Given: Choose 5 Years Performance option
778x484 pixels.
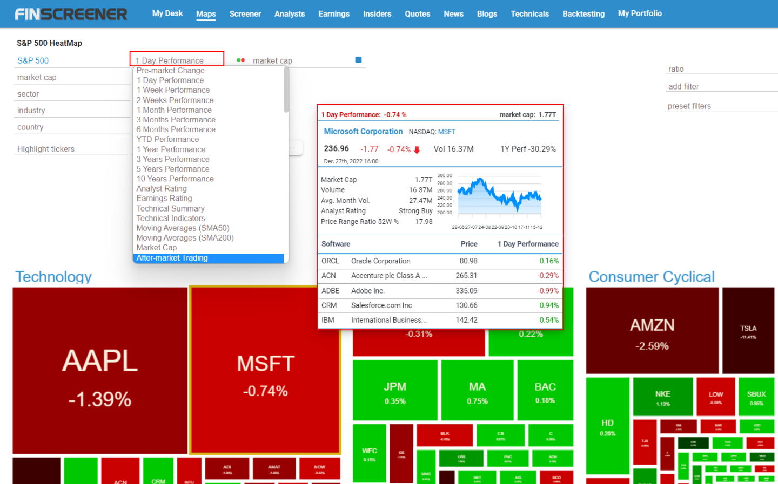Looking at the screenshot, I should (x=209, y=169).
